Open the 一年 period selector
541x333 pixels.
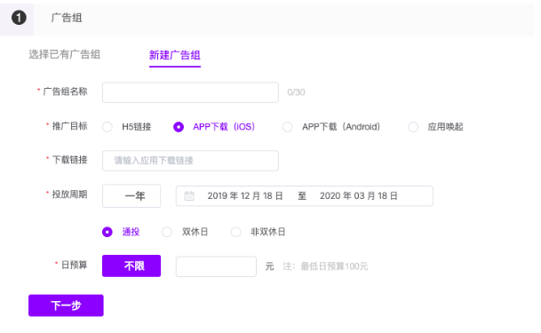[x=131, y=195]
